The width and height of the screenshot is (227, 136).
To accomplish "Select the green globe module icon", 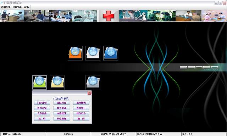I will tap(39, 83).
